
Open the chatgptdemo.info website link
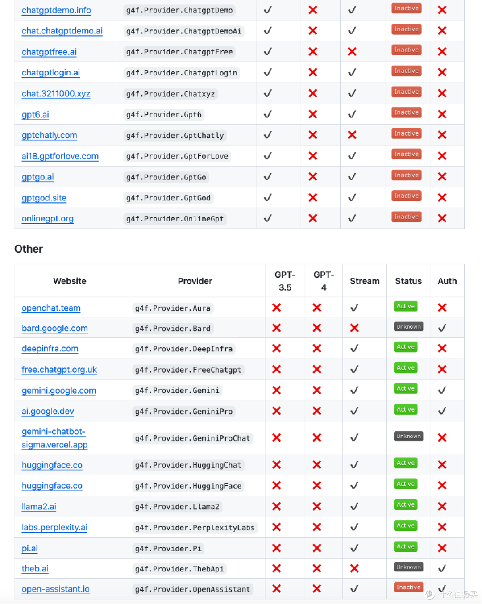click(56, 10)
